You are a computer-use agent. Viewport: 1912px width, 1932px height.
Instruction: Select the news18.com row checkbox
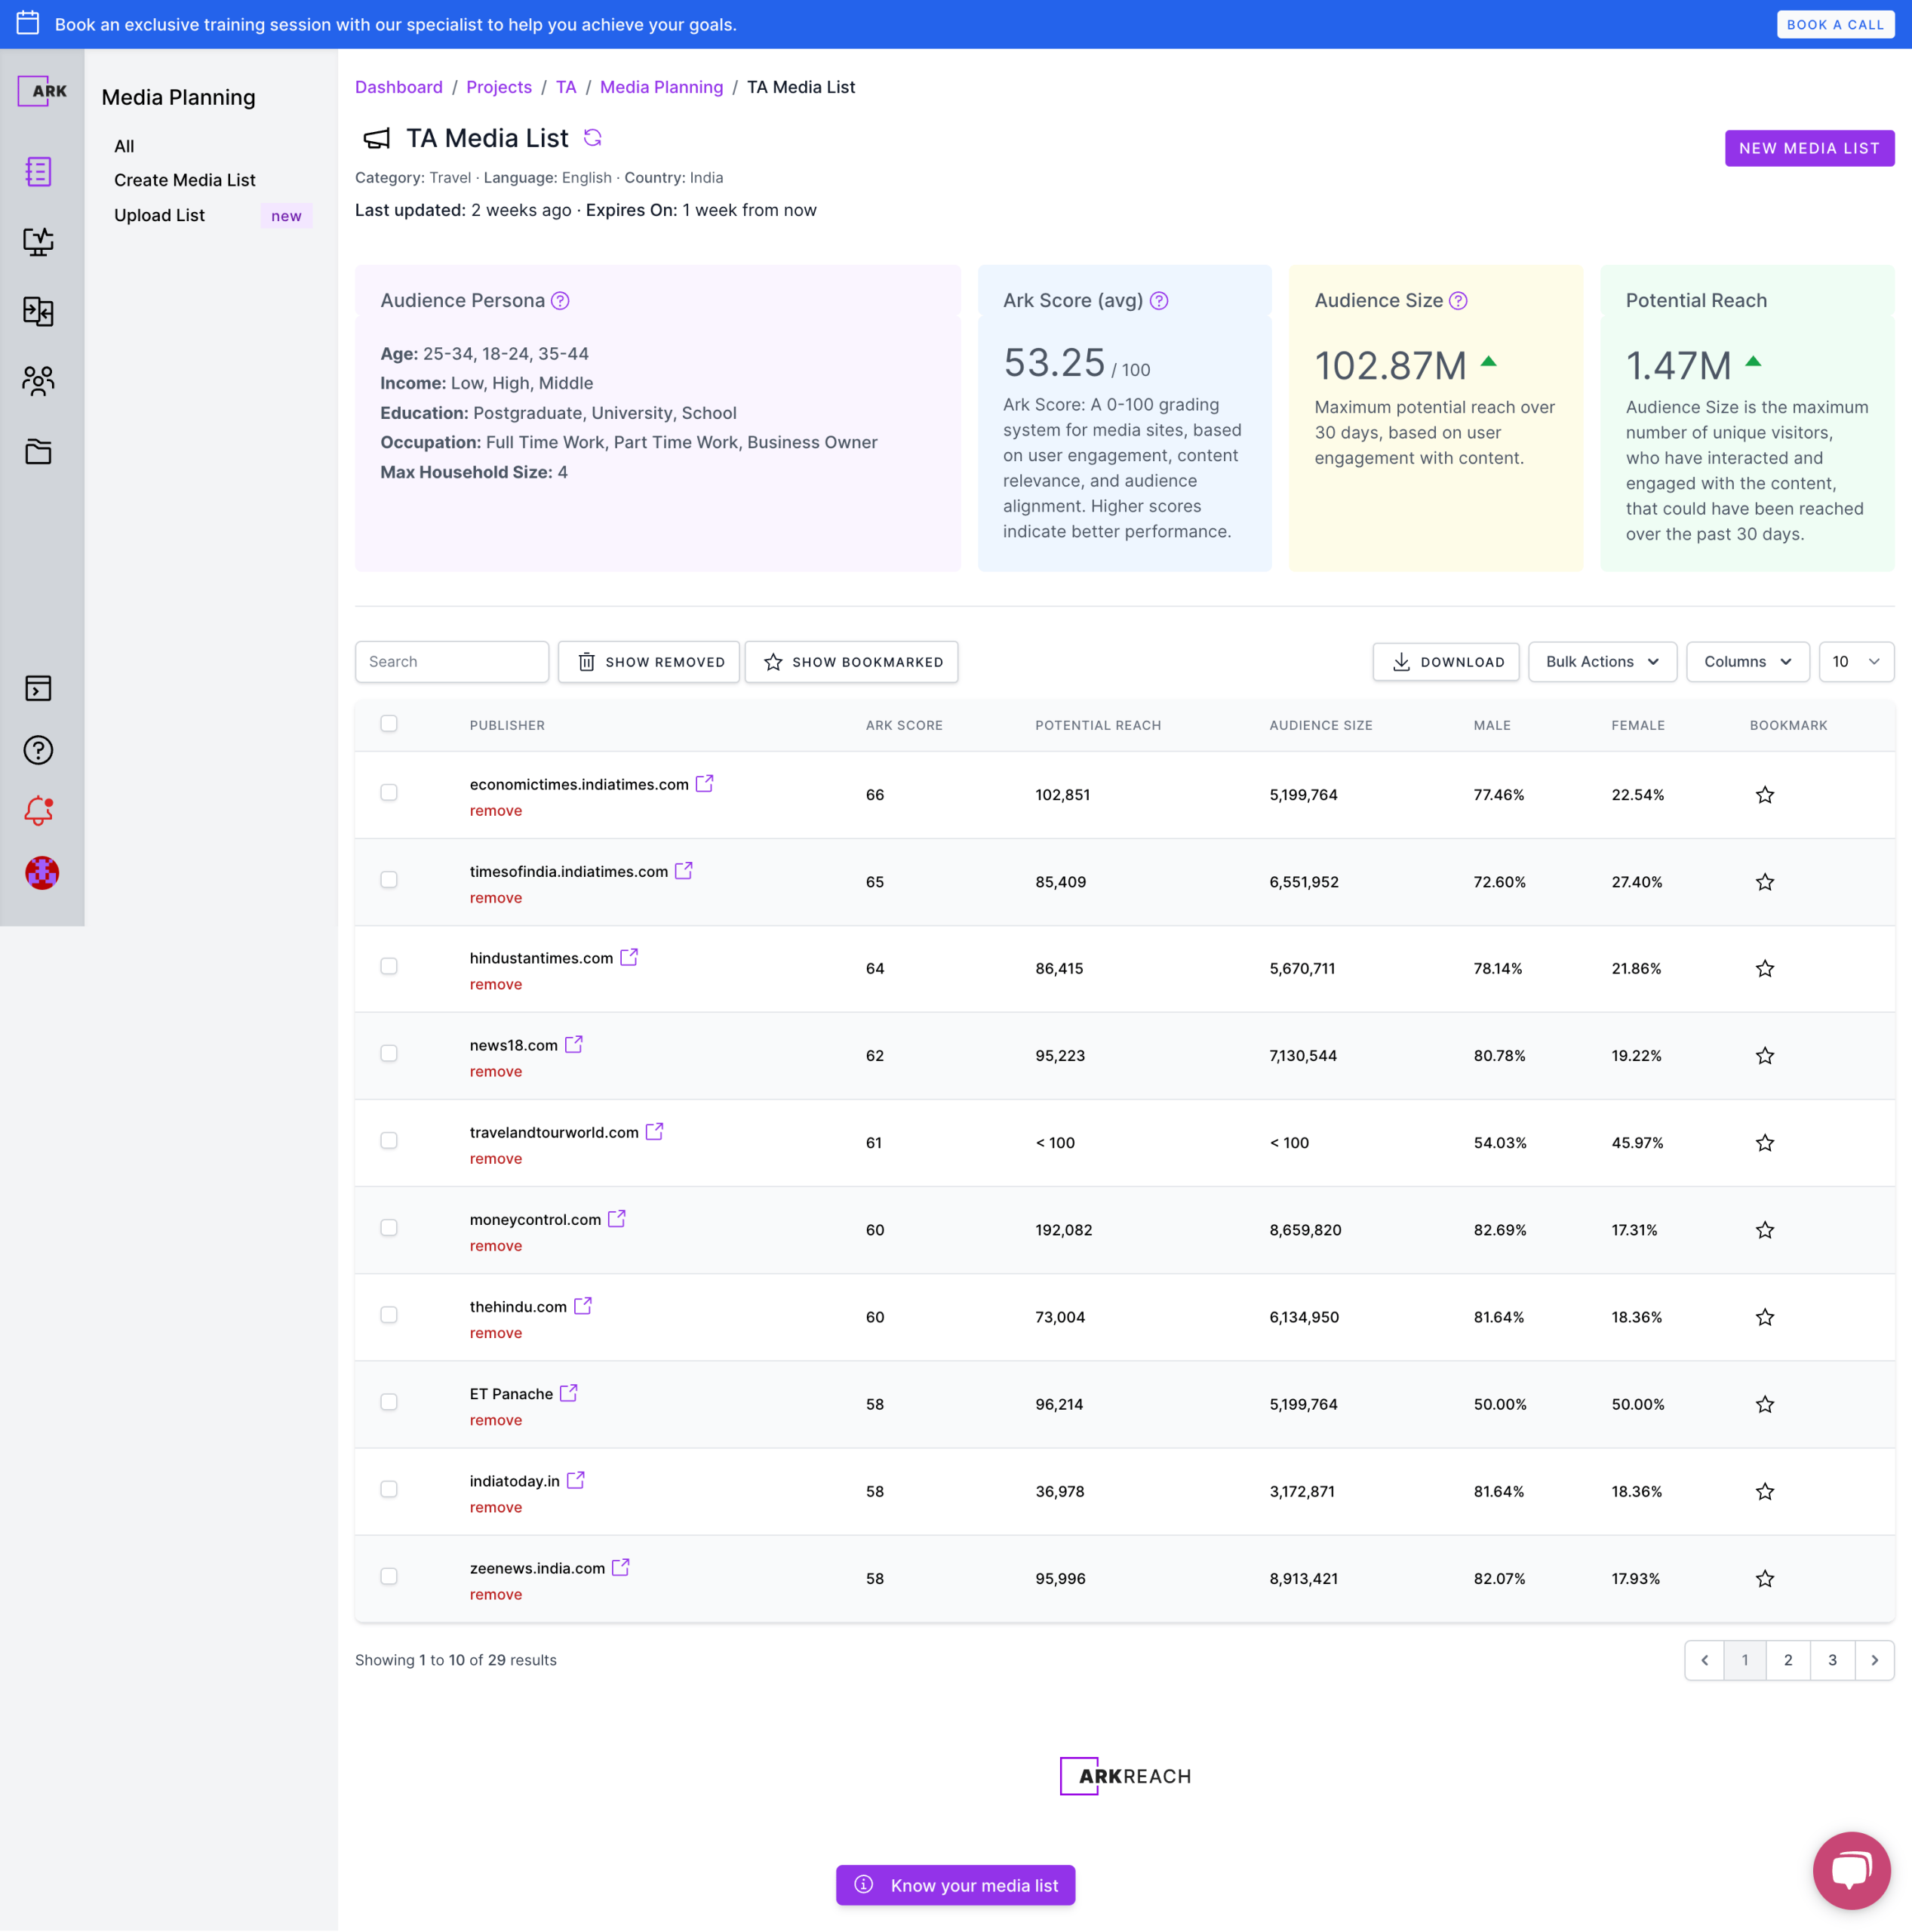point(389,1054)
